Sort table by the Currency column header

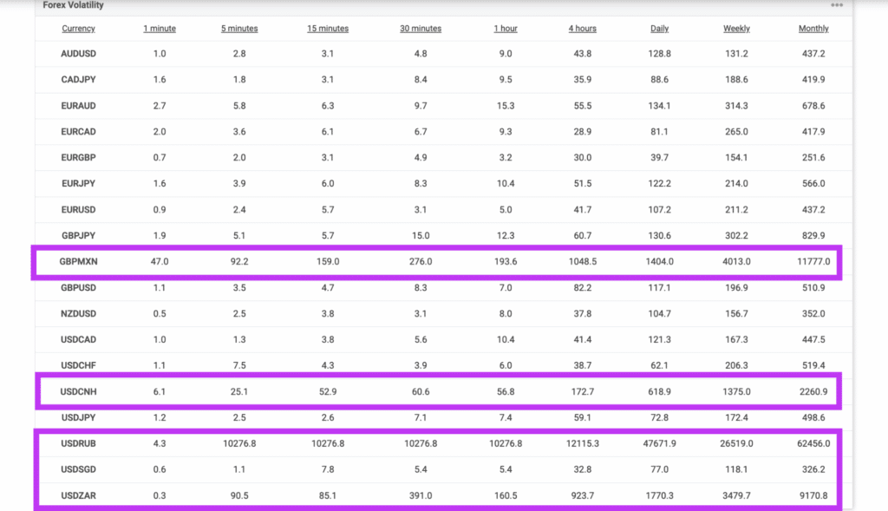tap(79, 29)
